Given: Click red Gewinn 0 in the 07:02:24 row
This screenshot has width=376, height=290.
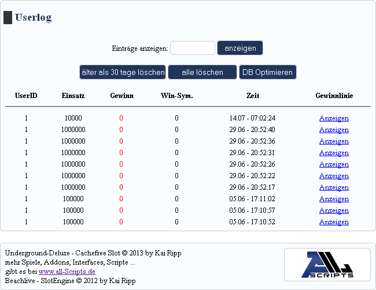Looking at the screenshot, I should (x=121, y=118).
